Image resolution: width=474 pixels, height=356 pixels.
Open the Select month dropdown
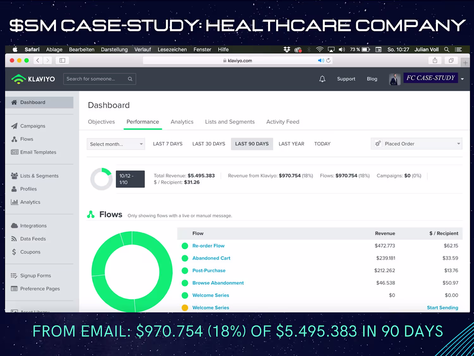(x=116, y=144)
